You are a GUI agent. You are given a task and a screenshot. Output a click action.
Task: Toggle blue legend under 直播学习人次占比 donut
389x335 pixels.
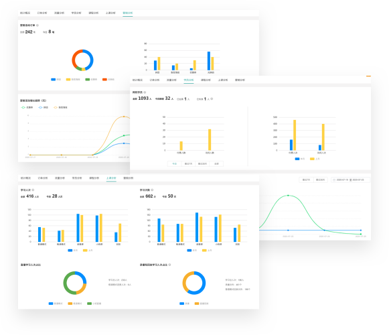56,304
